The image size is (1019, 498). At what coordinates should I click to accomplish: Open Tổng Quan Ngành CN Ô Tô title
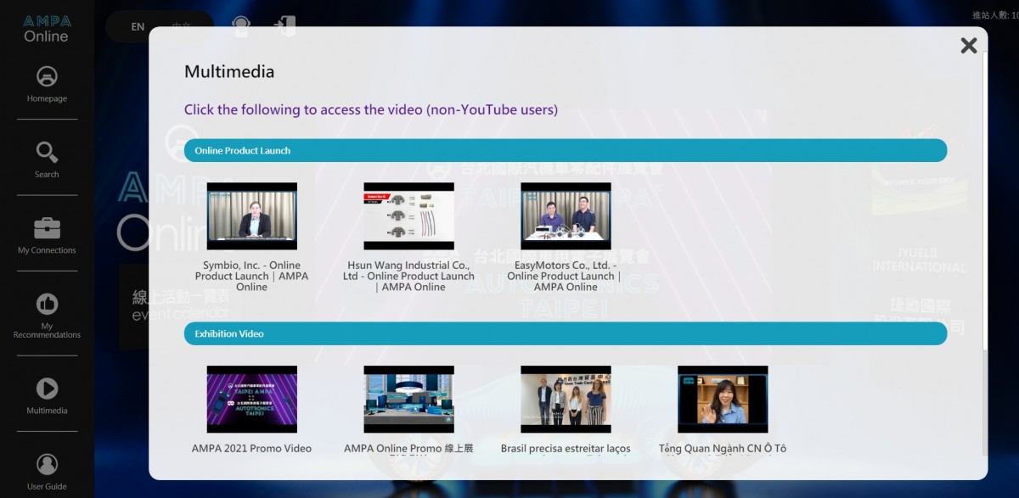click(723, 448)
